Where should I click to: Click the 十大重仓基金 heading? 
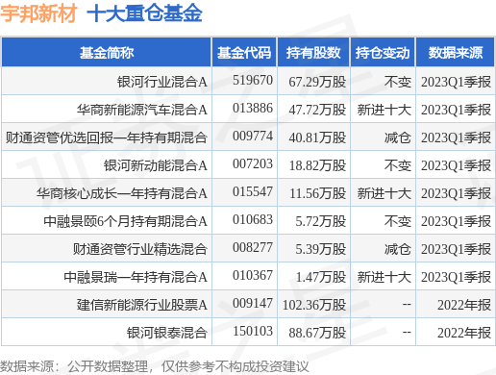pyautogui.click(x=144, y=13)
